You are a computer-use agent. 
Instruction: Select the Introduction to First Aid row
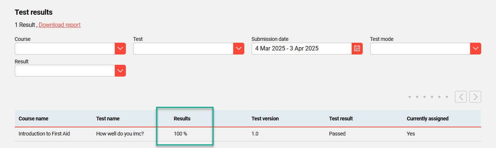coord(44,134)
